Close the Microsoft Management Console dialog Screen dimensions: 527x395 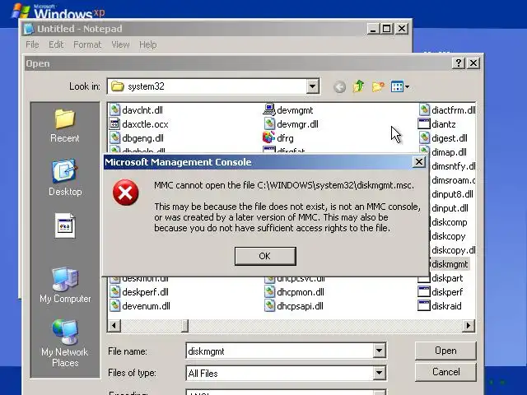(x=419, y=162)
